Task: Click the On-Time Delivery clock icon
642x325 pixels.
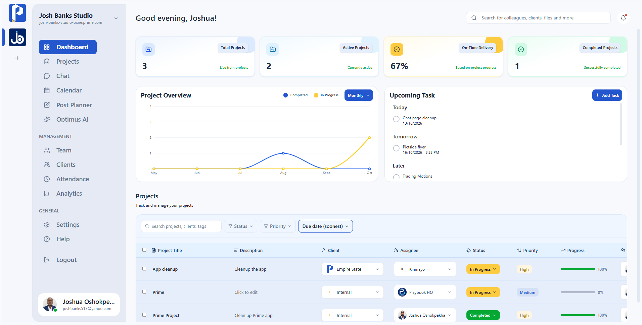Action: coord(397,49)
